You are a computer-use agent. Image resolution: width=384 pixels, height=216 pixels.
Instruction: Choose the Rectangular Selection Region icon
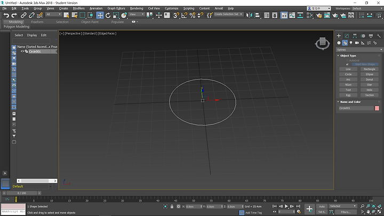pos(83,15)
